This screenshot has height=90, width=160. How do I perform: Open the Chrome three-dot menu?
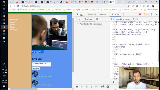point(157,6)
